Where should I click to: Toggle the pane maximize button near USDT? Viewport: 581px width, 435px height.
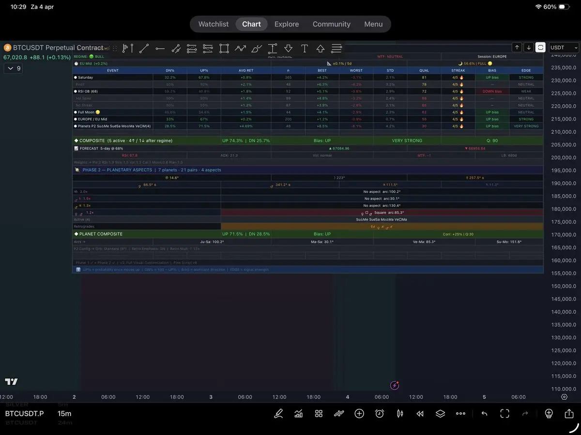pos(540,47)
